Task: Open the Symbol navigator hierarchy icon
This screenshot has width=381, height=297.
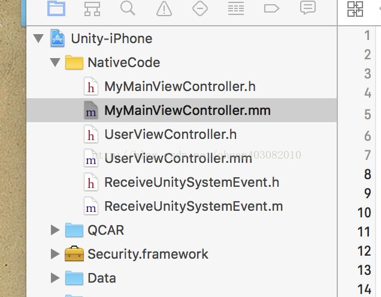Action: pos(92,9)
